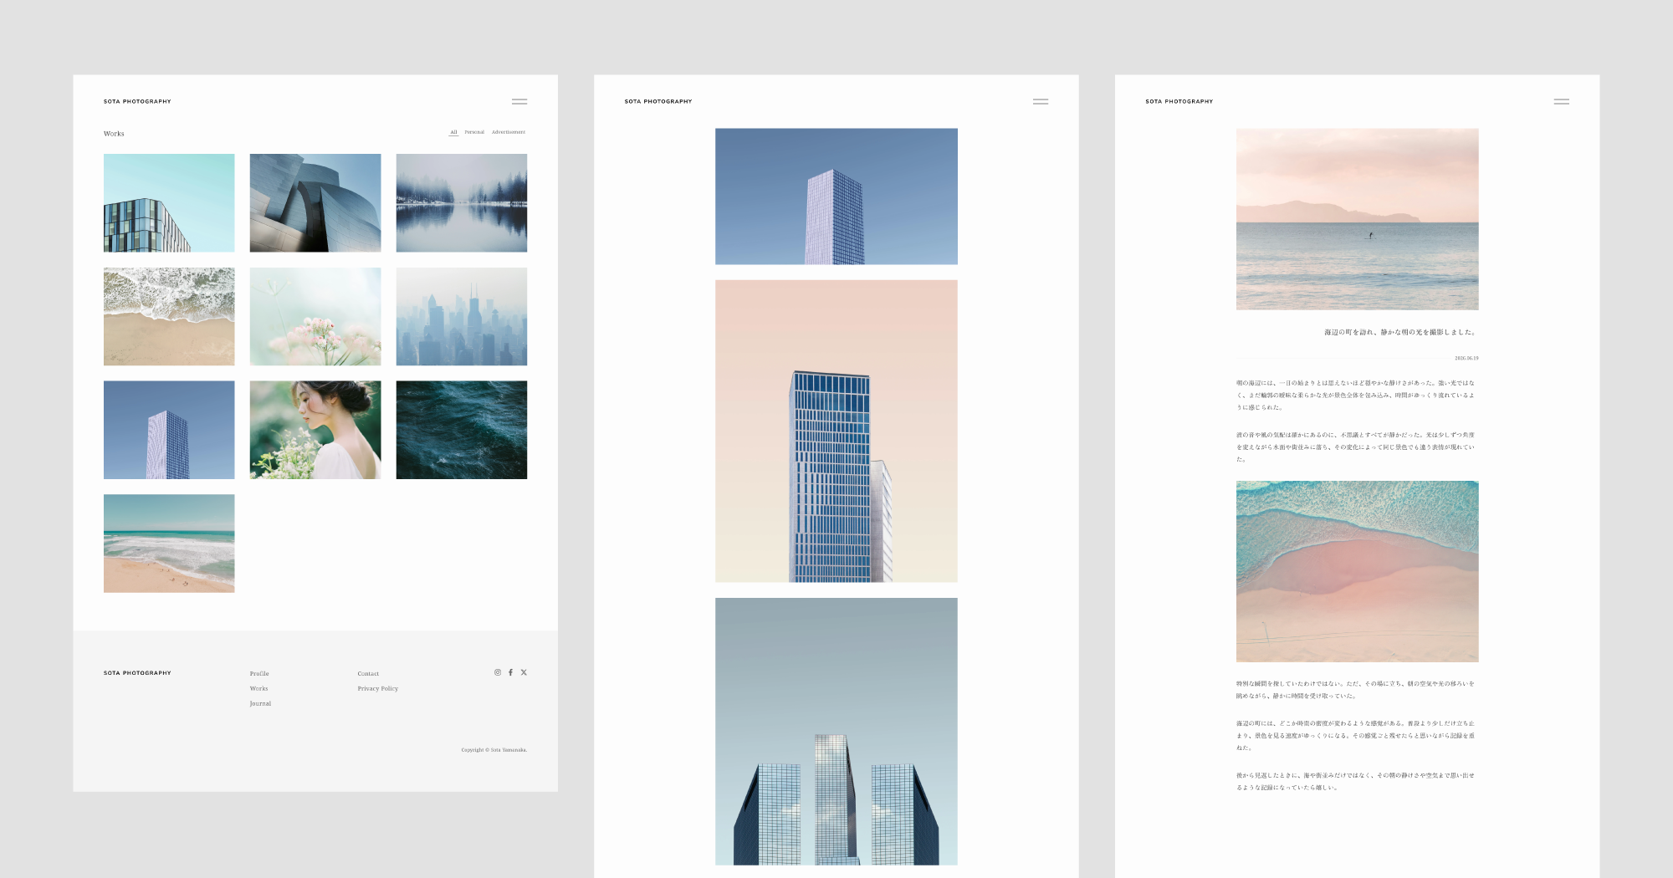Open the colorful glass building thumbnail against teal sky

click(169, 203)
